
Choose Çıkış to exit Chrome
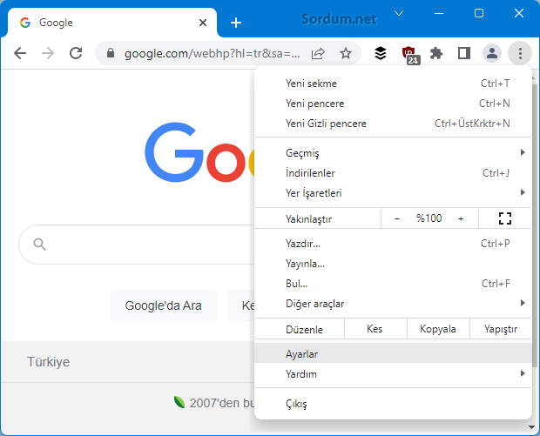click(x=393, y=403)
